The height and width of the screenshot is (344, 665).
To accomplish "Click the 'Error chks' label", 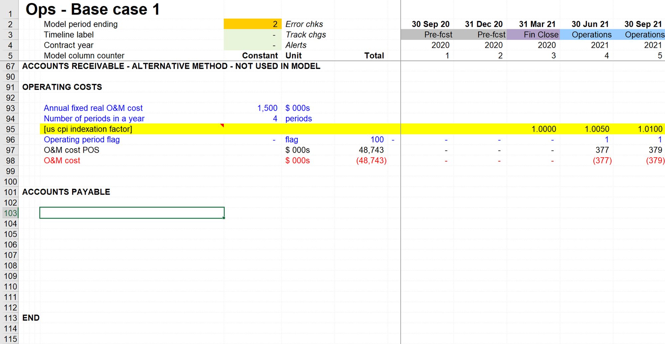I will (304, 24).
